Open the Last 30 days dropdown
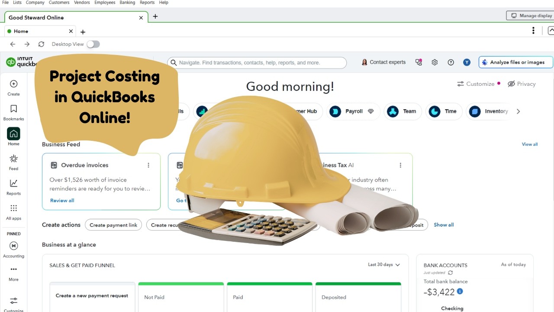This screenshot has width=554, height=312. 384,265
